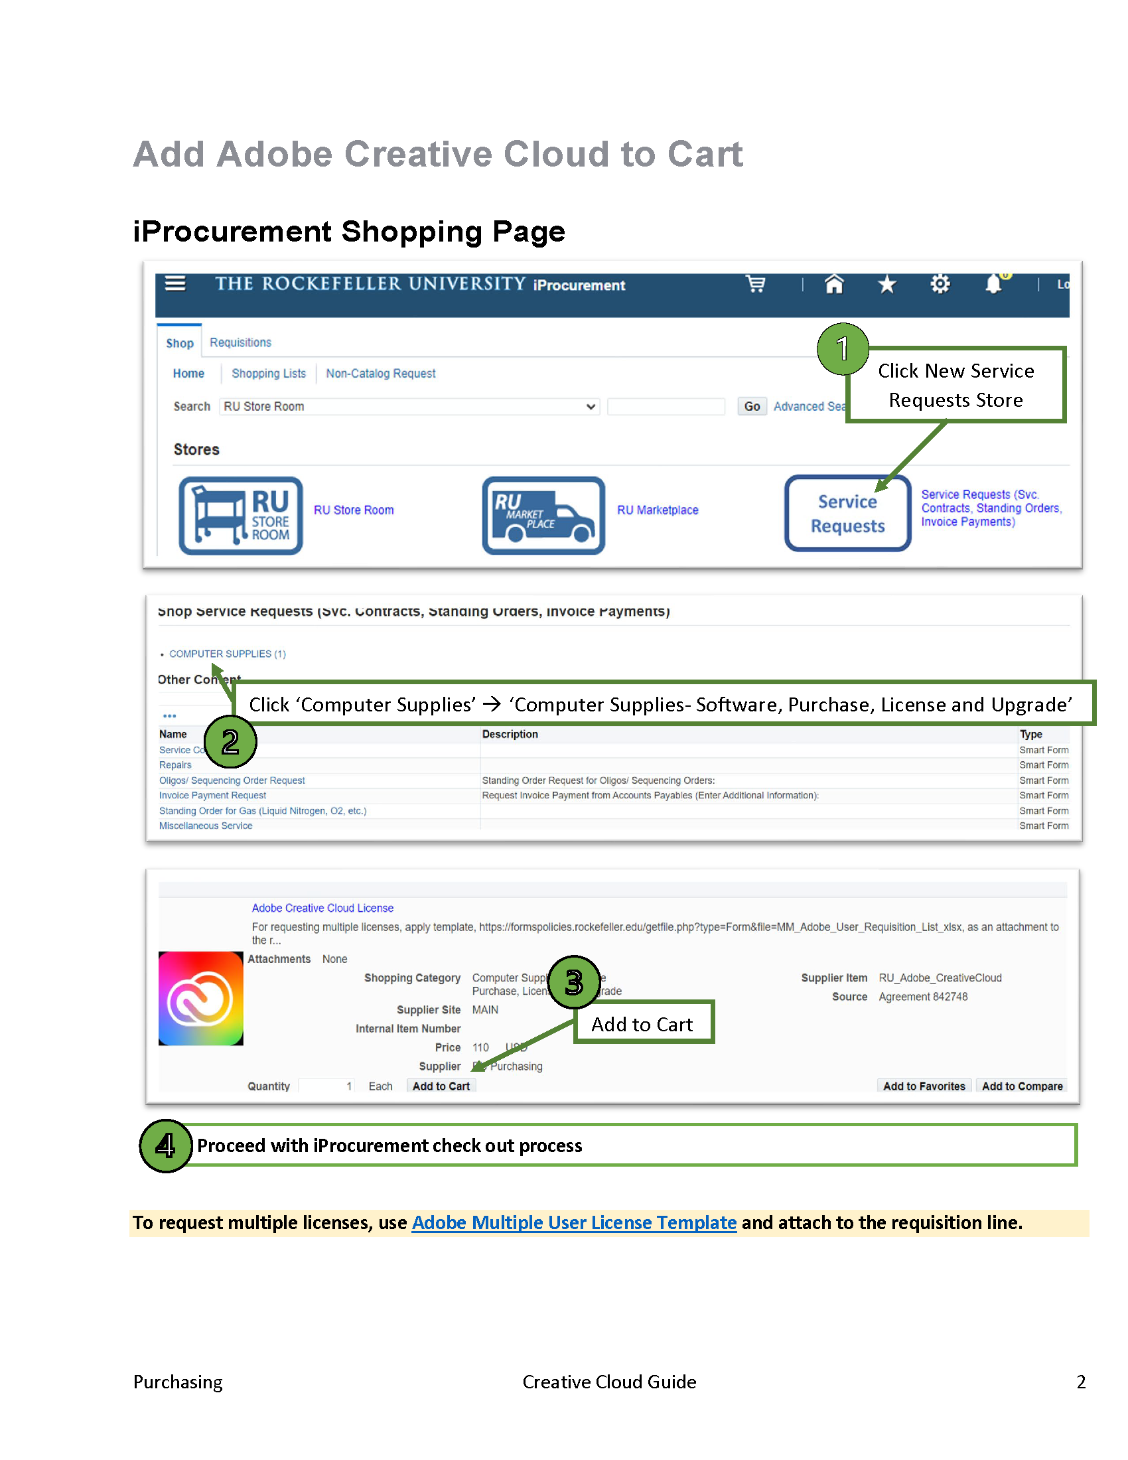Open Adobe Multiple User License Template link

(x=573, y=1222)
